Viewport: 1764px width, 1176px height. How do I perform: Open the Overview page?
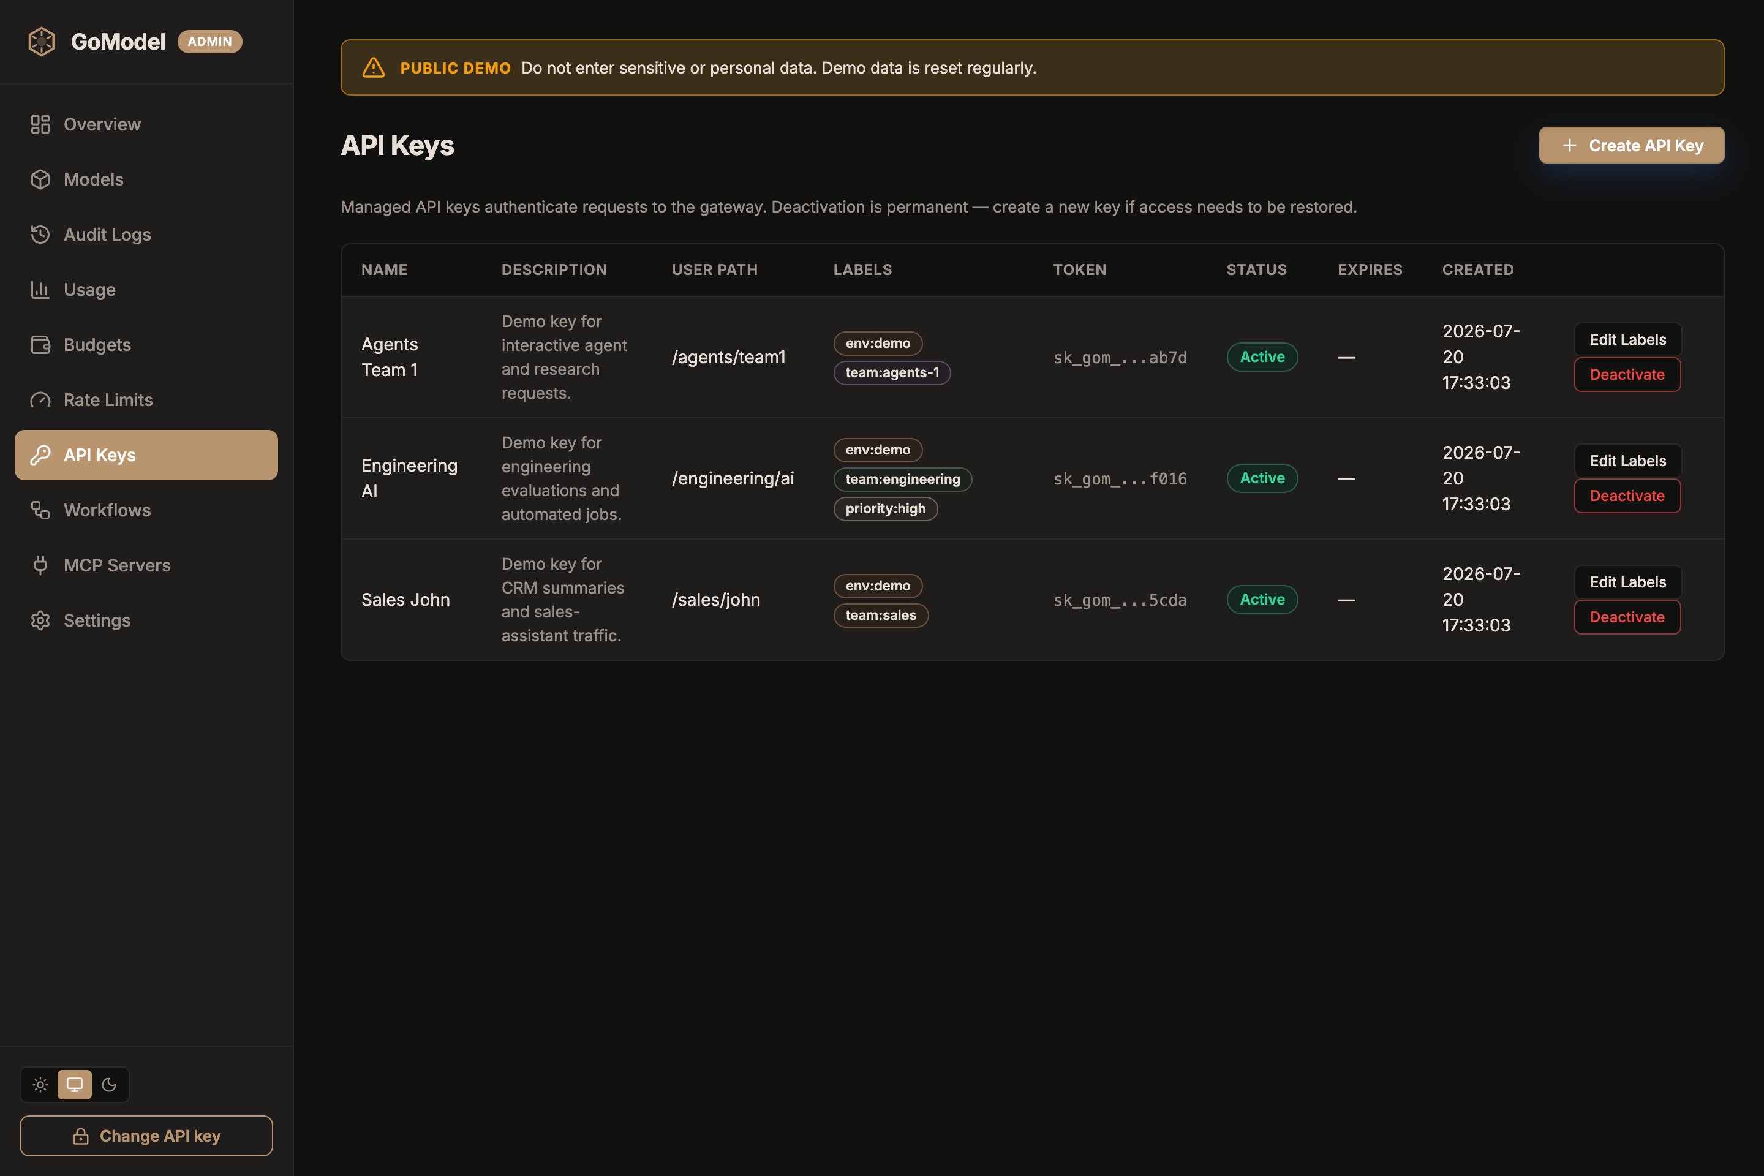click(x=146, y=124)
